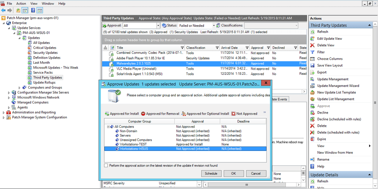Open Update List Management
This screenshot has height=189, width=378.
[x=336, y=99]
